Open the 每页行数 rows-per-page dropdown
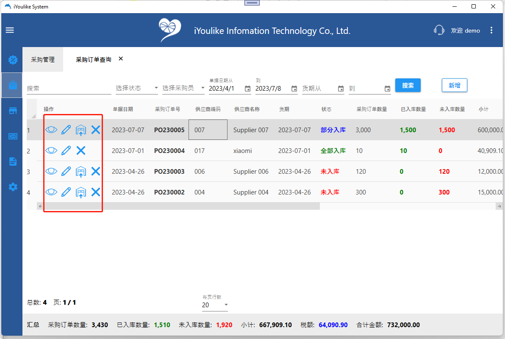This screenshot has width=505, height=339. coord(215,305)
